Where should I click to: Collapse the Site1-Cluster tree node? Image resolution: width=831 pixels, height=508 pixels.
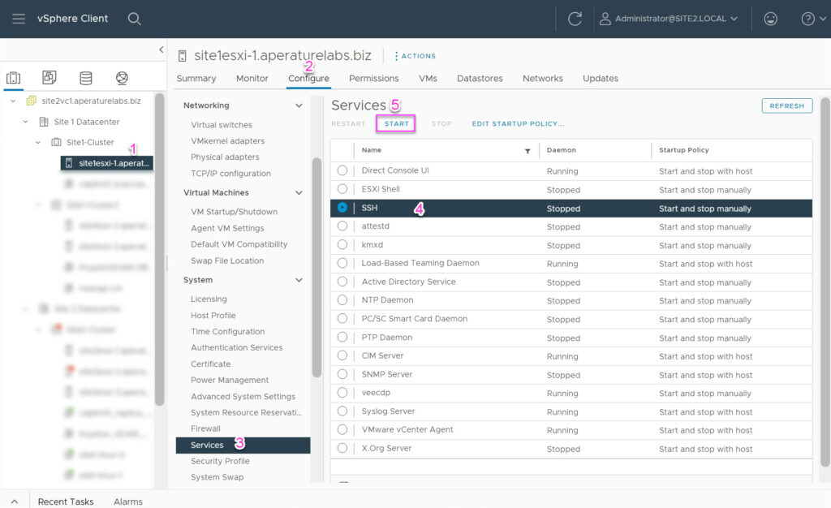36,142
